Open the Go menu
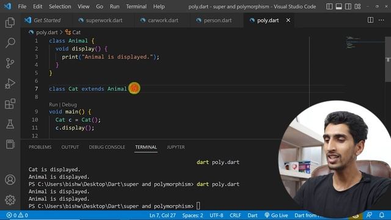 [x=100, y=7]
